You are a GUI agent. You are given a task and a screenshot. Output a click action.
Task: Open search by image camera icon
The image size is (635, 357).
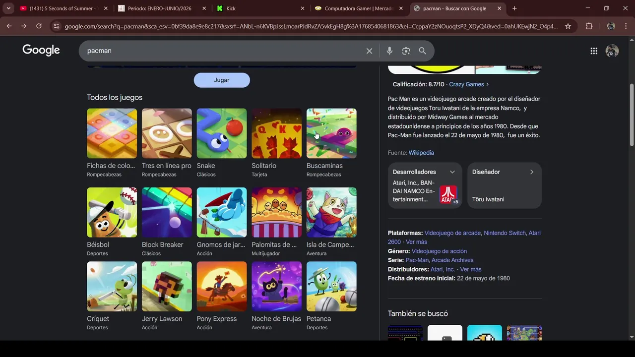(x=406, y=51)
